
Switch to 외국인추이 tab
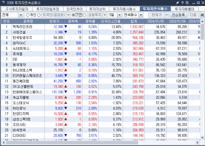[75, 9]
